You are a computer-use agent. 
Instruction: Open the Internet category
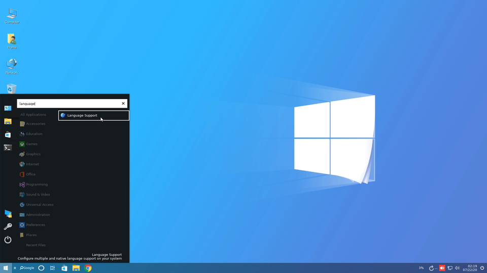point(29,164)
